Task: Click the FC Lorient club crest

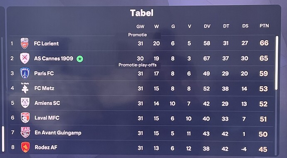Action: pyautogui.click(x=25, y=43)
